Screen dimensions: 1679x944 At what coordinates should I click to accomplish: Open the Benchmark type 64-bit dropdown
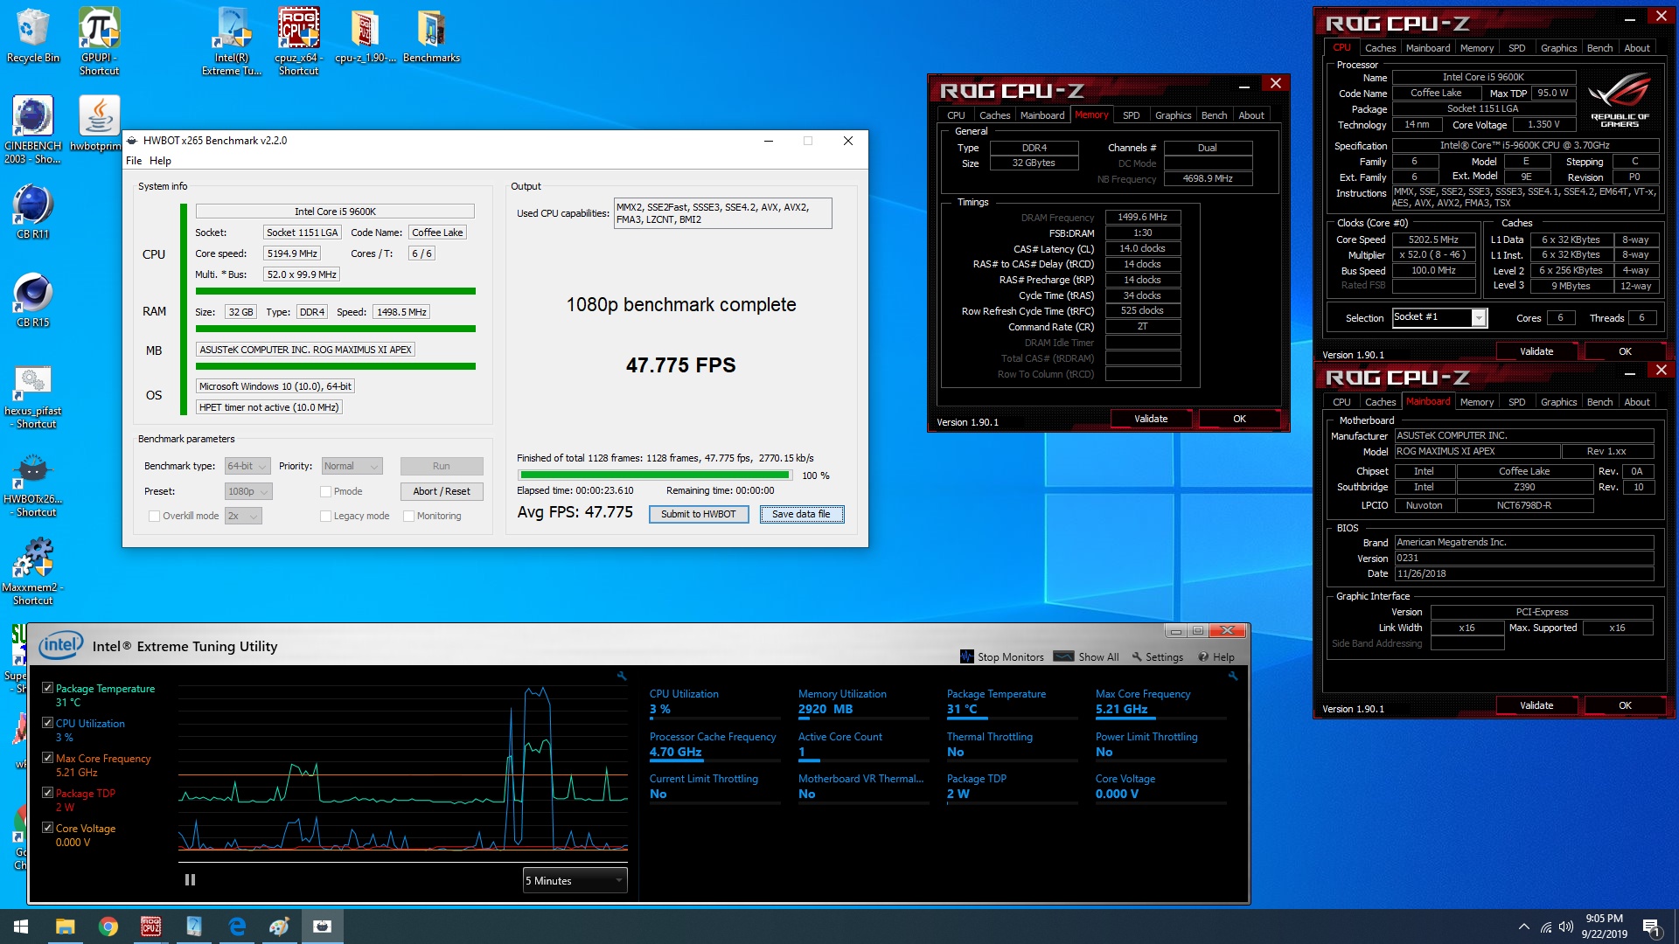(247, 466)
